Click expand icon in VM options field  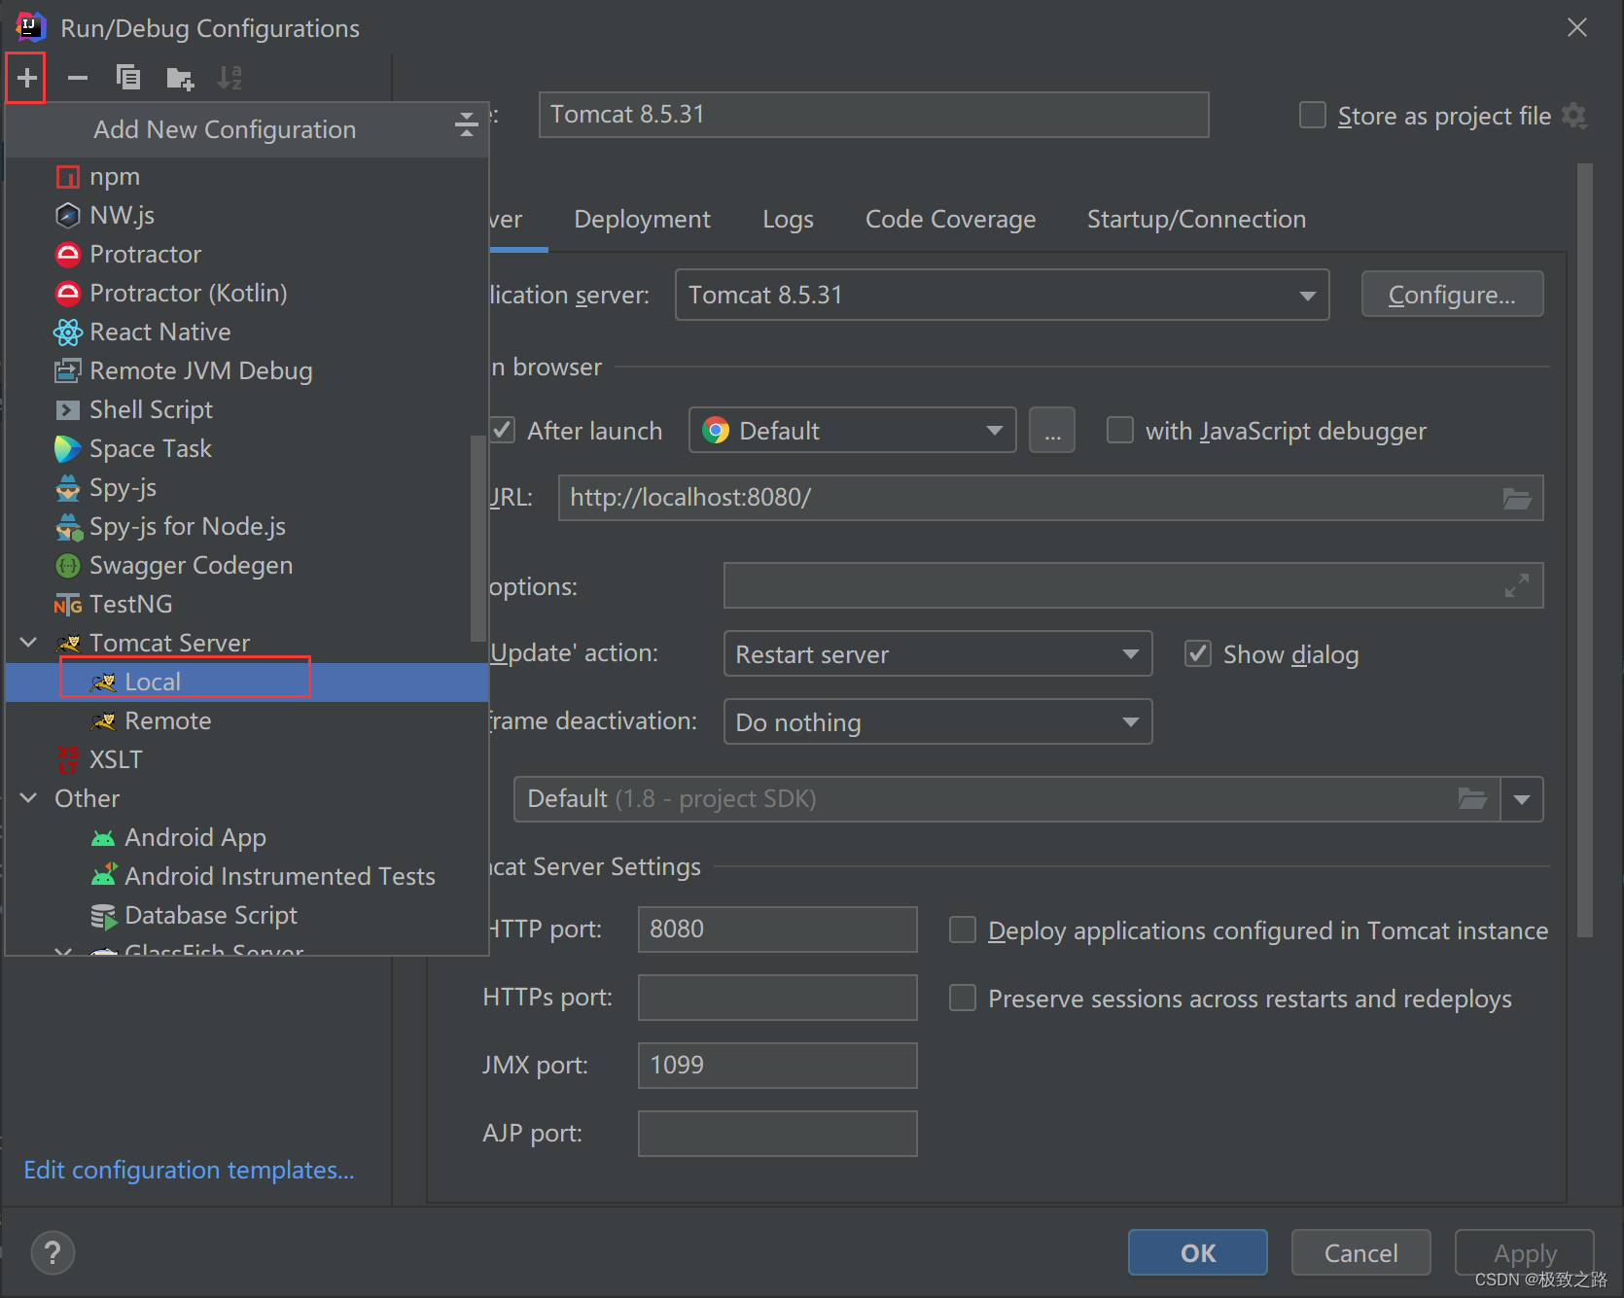tap(1517, 585)
